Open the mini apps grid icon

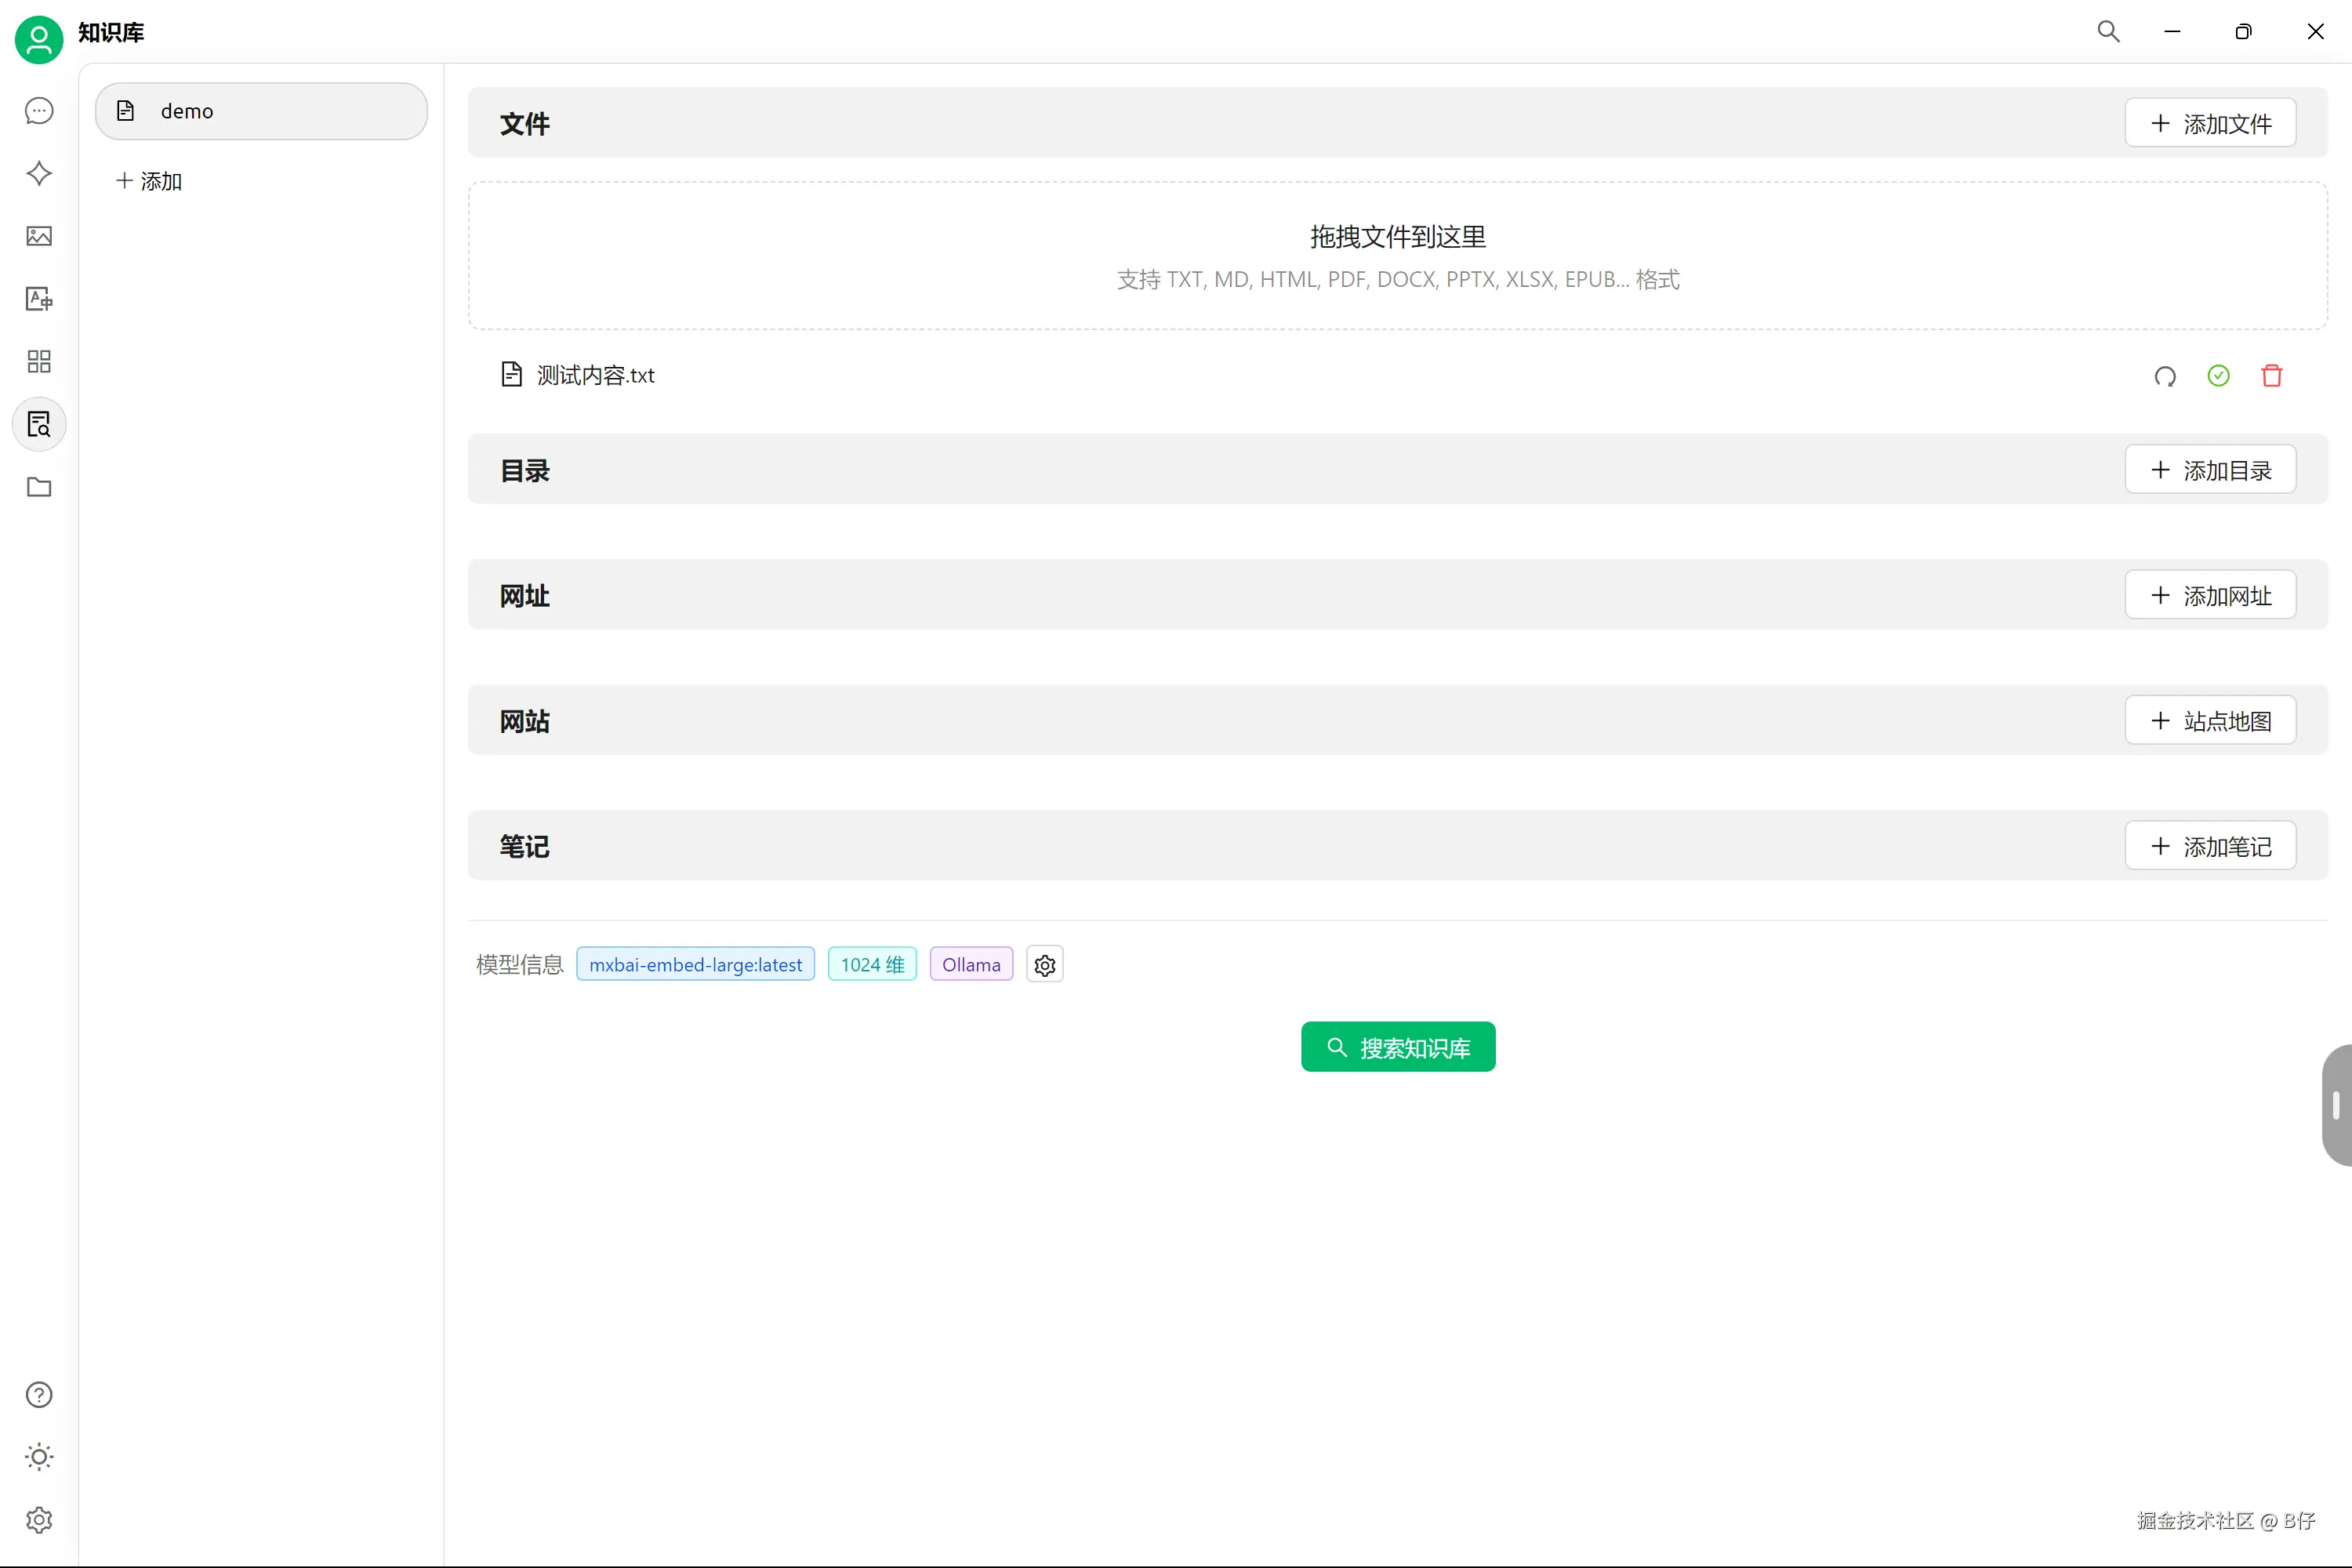coord(39,361)
